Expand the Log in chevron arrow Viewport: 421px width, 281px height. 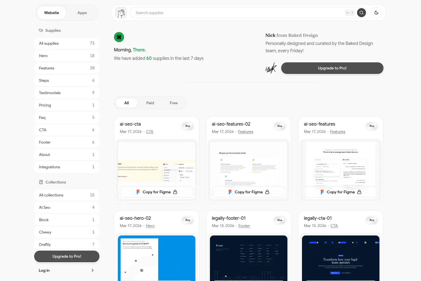pos(93,270)
